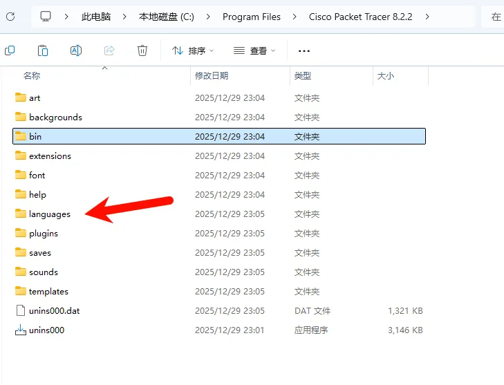The width and height of the screenshot is (504, 385).
Task: Go to 本地磁盘 (C:) breadcrumb
Action: 166,17
